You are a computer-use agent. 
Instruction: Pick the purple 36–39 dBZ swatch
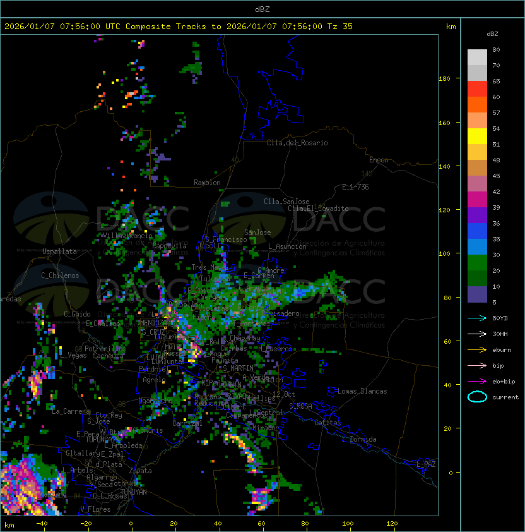(x=477, y=215)
